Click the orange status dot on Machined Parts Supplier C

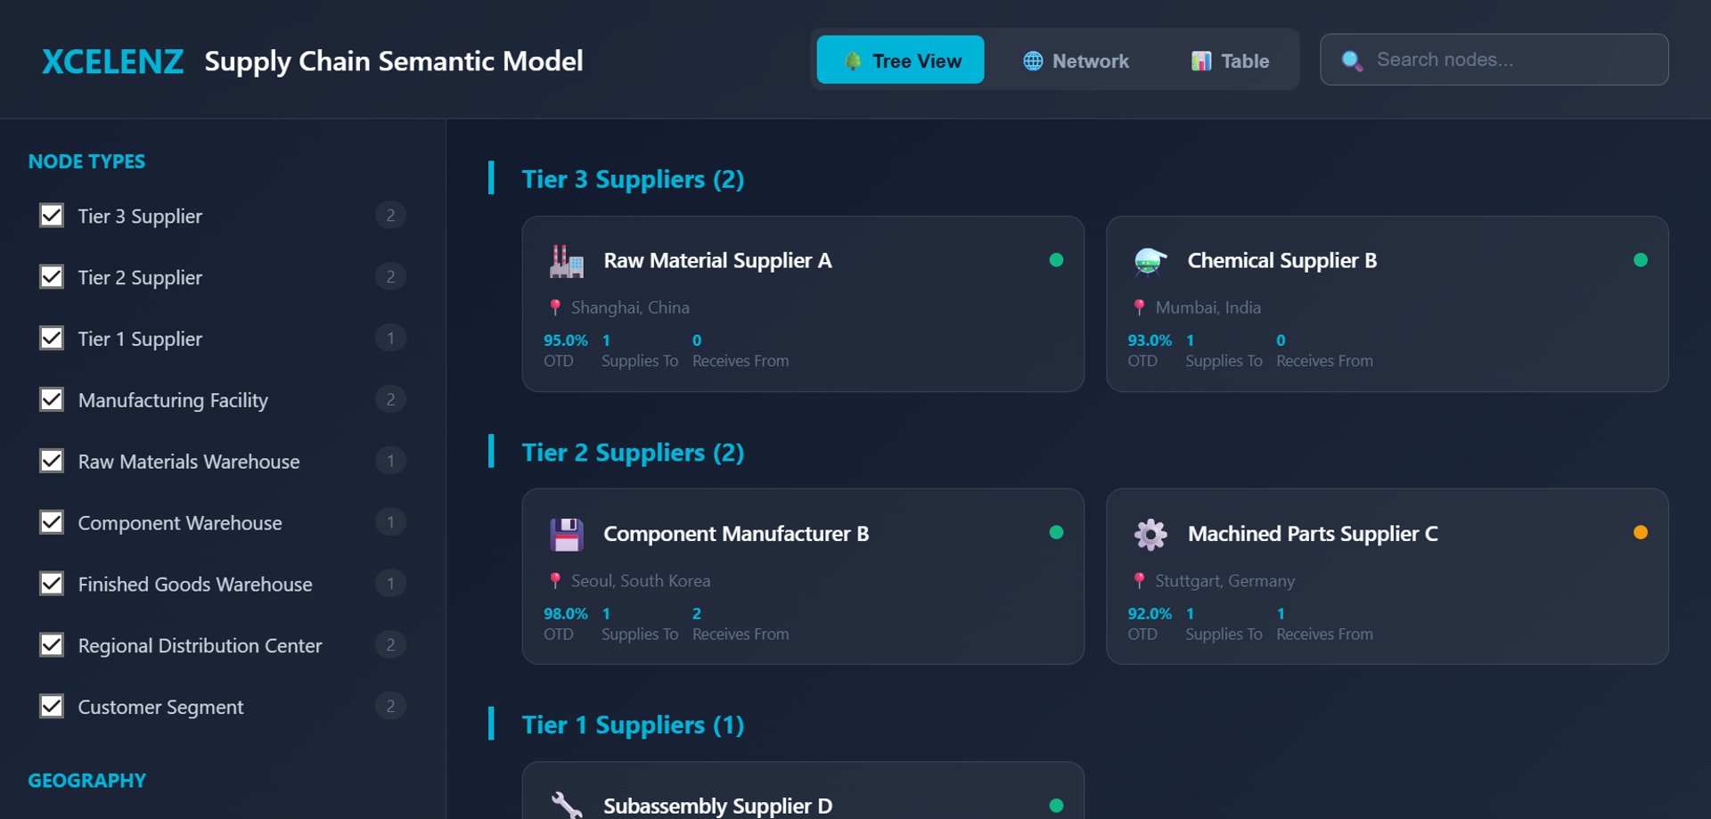(x=1640, y=533)
